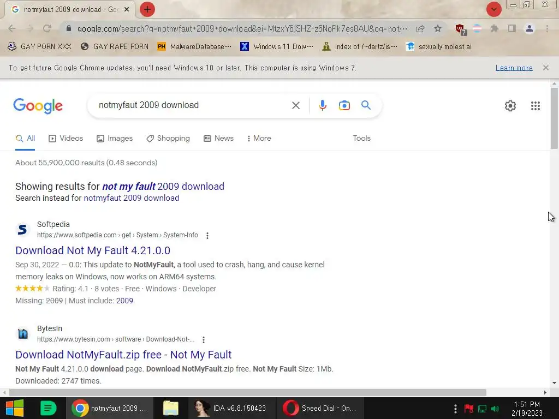Click the vertical page scrollbar thumb
This screenshot has width=559, height=419.
click(554, 118)
